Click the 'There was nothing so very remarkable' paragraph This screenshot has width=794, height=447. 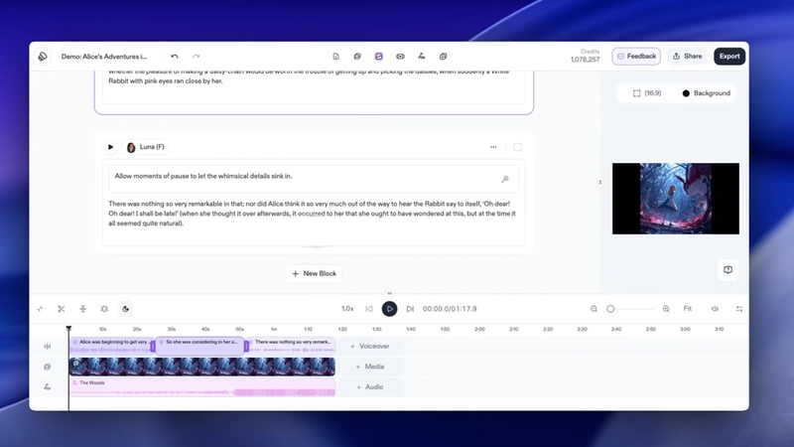click(312, 214)
